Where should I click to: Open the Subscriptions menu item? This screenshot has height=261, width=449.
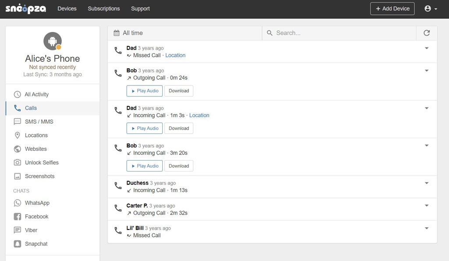pyautogui.click(x=103, y=9)
